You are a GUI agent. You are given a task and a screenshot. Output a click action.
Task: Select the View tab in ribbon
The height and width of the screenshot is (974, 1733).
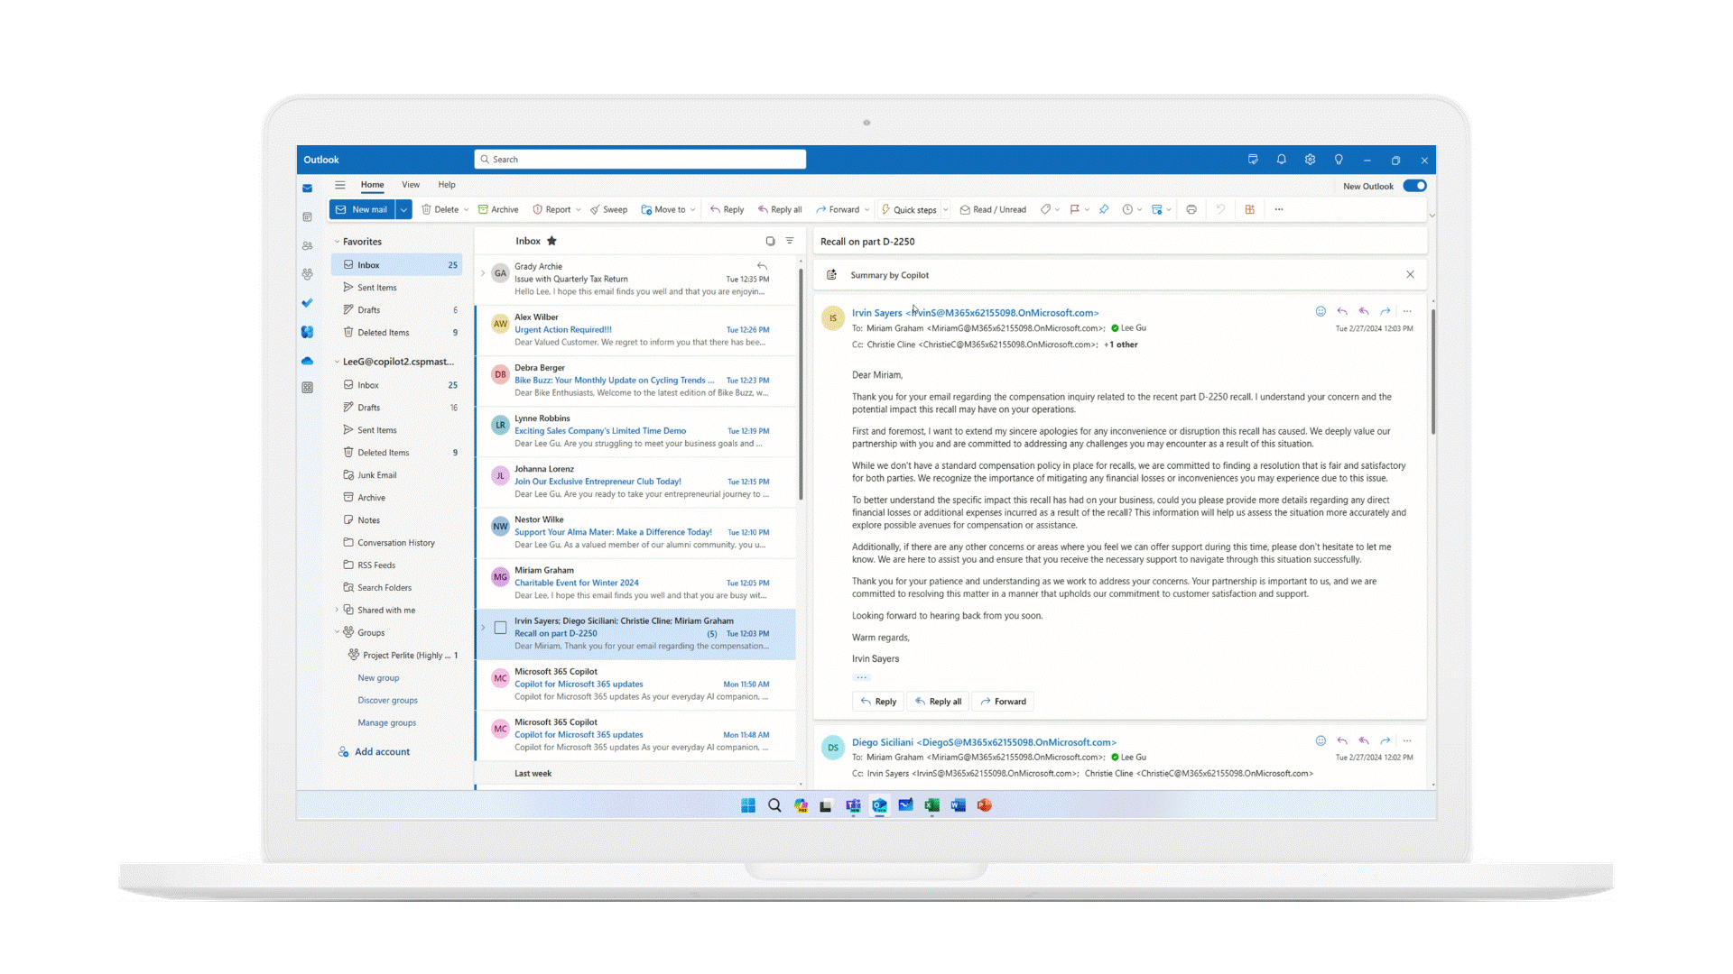(x=411, y=184)
